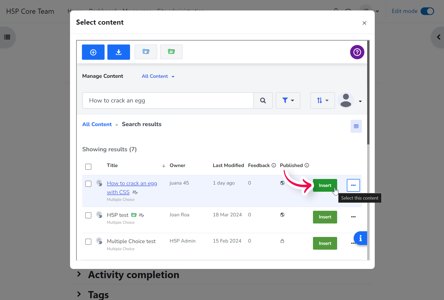This screenshot has width=444, height=300.
Task: Open the All Content dropdown next to Manage Content
Action: click(x=158, y=76)
